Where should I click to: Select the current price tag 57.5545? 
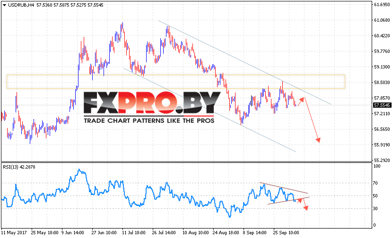382,105
